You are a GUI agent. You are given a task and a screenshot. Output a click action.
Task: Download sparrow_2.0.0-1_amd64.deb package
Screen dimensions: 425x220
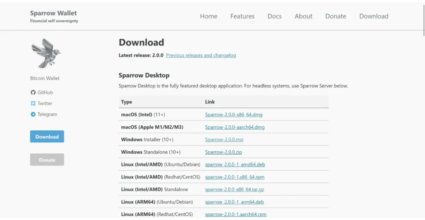pyautogui.click(x=235, y=165)
